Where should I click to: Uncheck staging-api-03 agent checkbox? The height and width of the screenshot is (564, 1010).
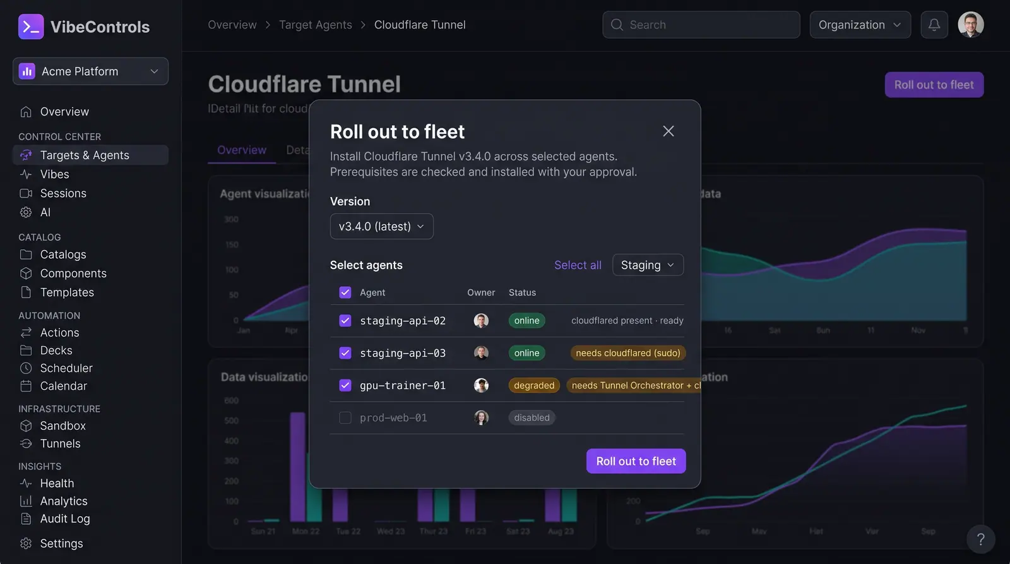[x=345, y=353]
